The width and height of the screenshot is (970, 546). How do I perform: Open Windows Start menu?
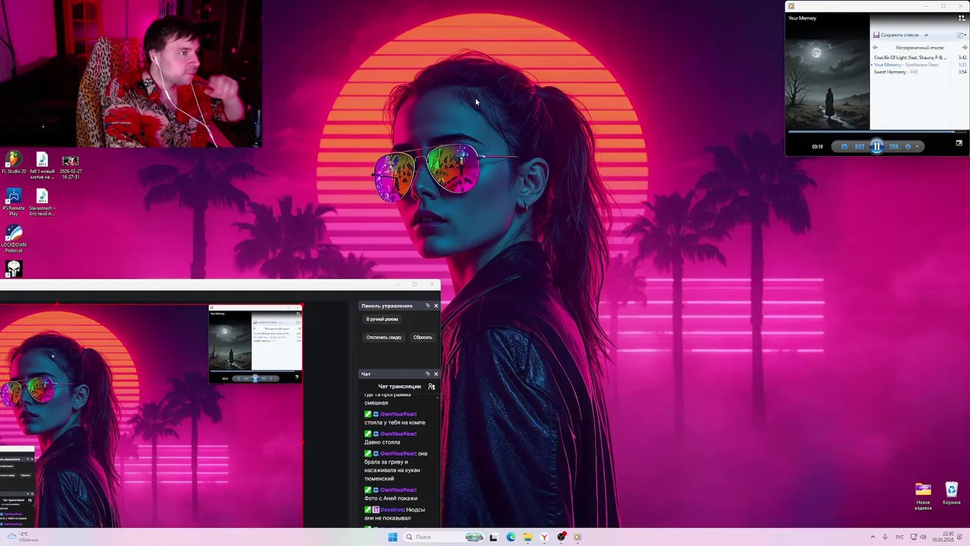click(x=393, y=537)
